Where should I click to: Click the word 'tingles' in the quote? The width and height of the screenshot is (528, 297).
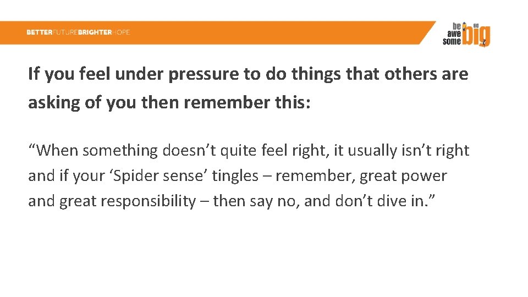pyautogui.click(x=235, y=176)
